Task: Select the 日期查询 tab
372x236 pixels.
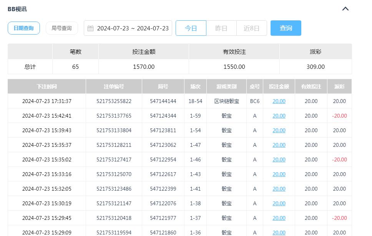Action: (23, 28)
